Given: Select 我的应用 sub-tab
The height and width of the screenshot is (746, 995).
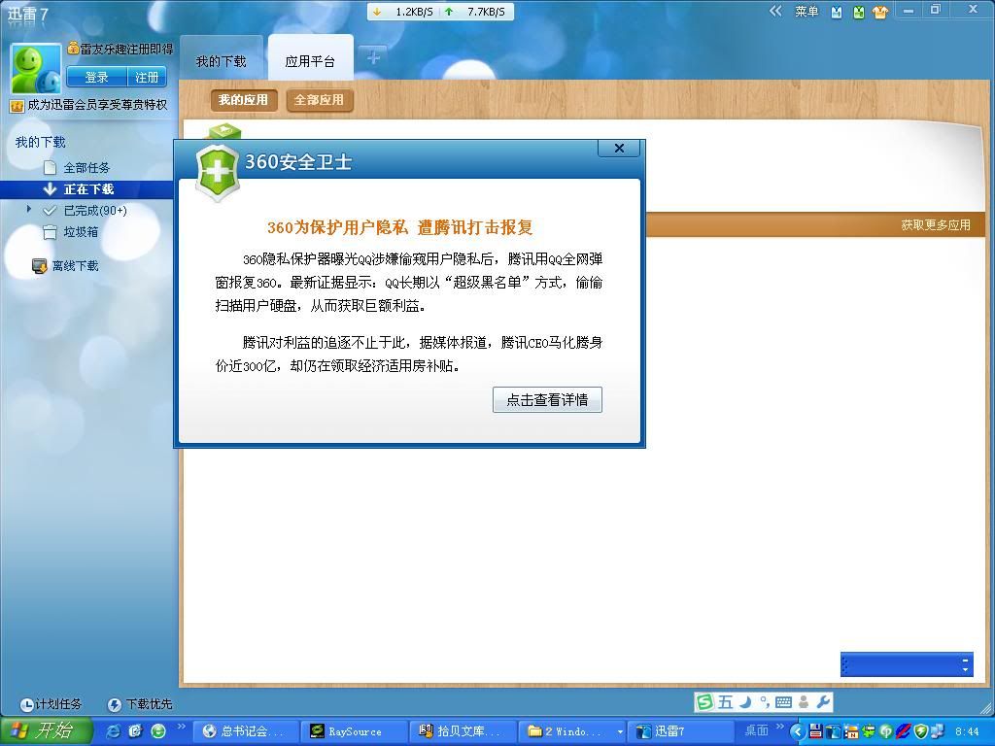Looking at the screenshot, I should click(244, 100).
